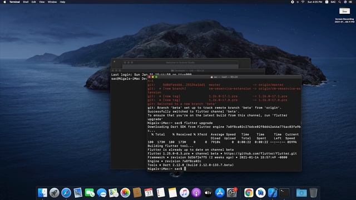
Task: Click the 'Building flutter tool...' line
Action: (x=170, y=146)
